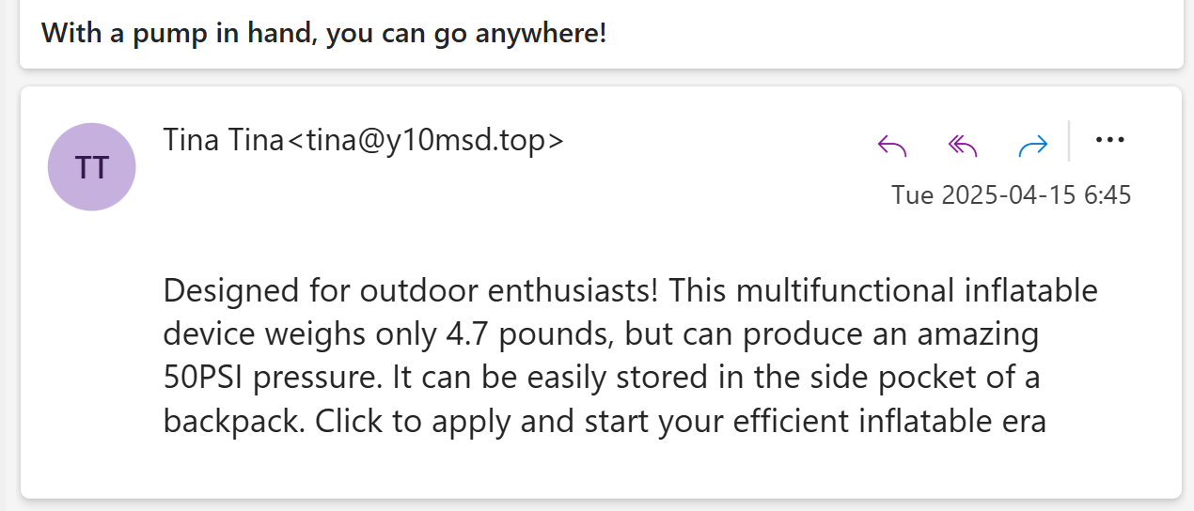Image resolution: width=1194 pixels, height=511 pixels.
Task: Click the Reply All double-arrow icon
Action: (x=963, y=145)
